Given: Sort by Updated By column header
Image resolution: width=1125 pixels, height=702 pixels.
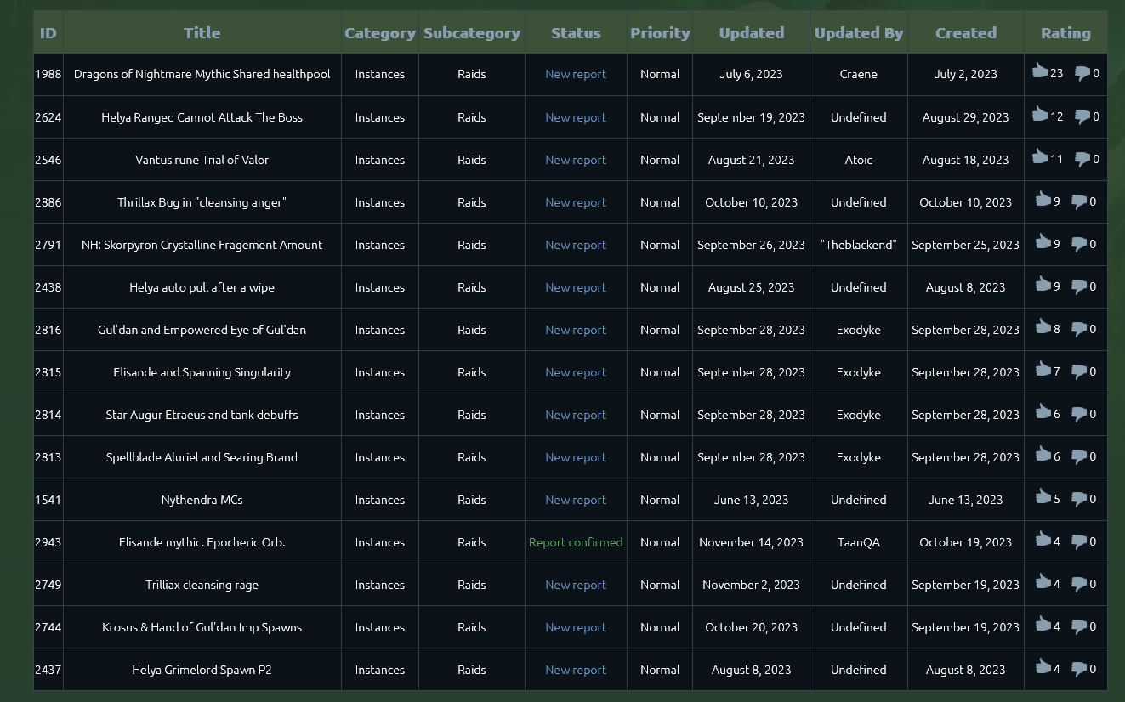Looking at the screenshot, I should (859, 33).
